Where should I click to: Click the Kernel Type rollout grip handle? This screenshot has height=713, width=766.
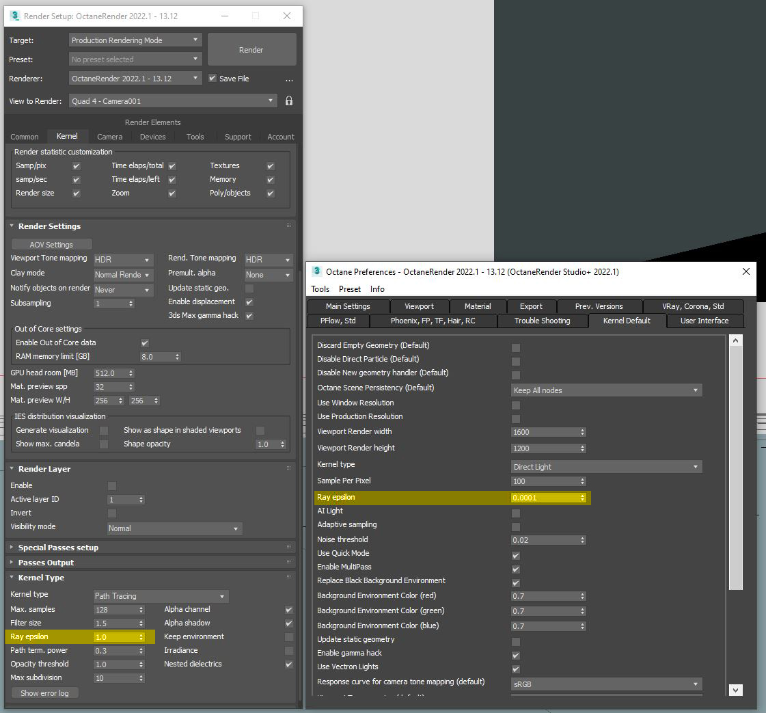[289, 577]
